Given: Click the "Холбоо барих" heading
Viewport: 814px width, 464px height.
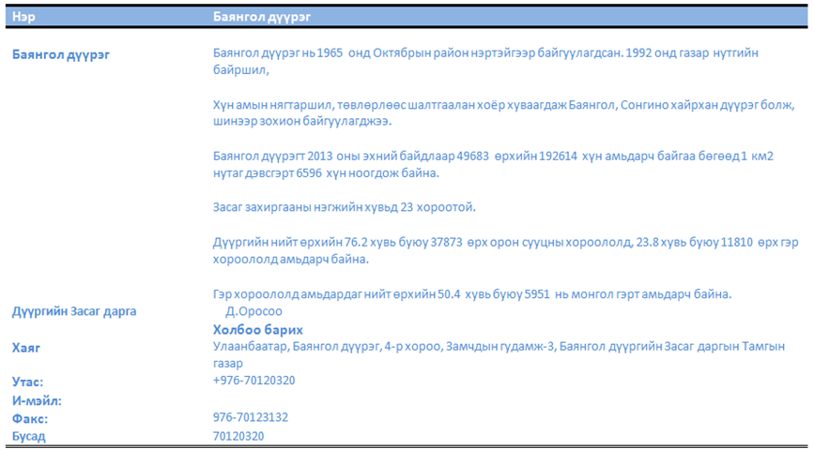Looking at the screenshot, I should 257,329.
